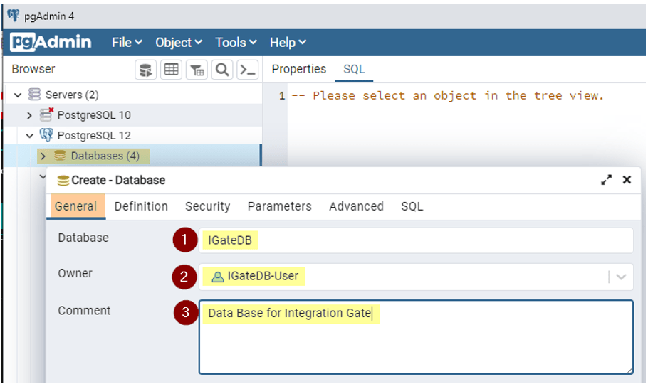Click the disconnected PostgreSQL 10 server icon
Viewport: 648px width, 389px height.
tap(46, 114)
